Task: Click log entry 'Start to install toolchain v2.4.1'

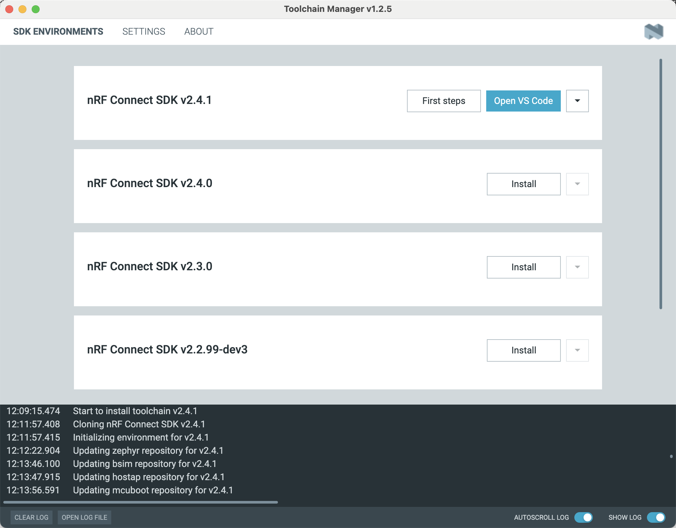Action: click(135, 411)
